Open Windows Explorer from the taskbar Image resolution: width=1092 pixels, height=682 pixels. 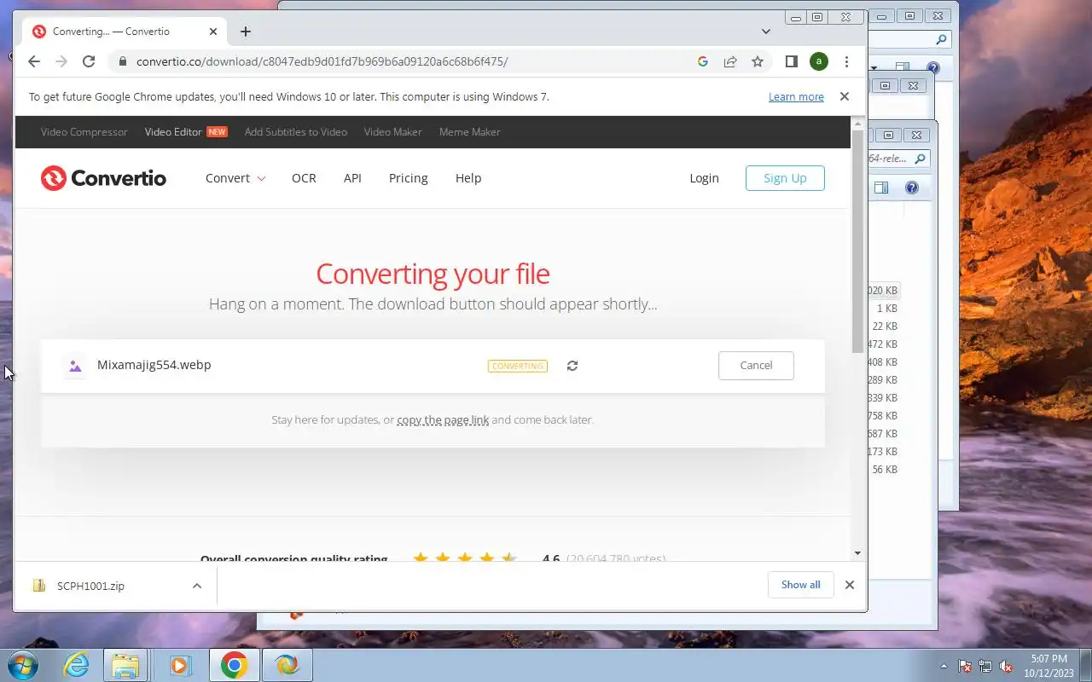[125, 665]
